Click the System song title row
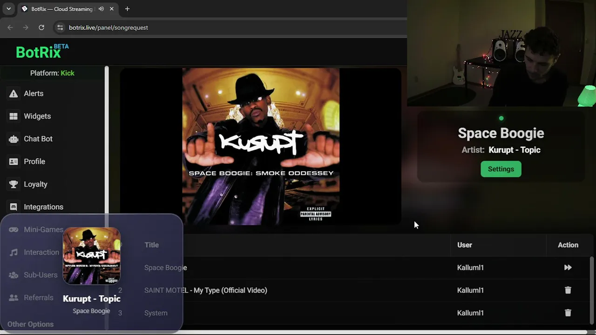The image size is (596, 335). pos(156,313)
